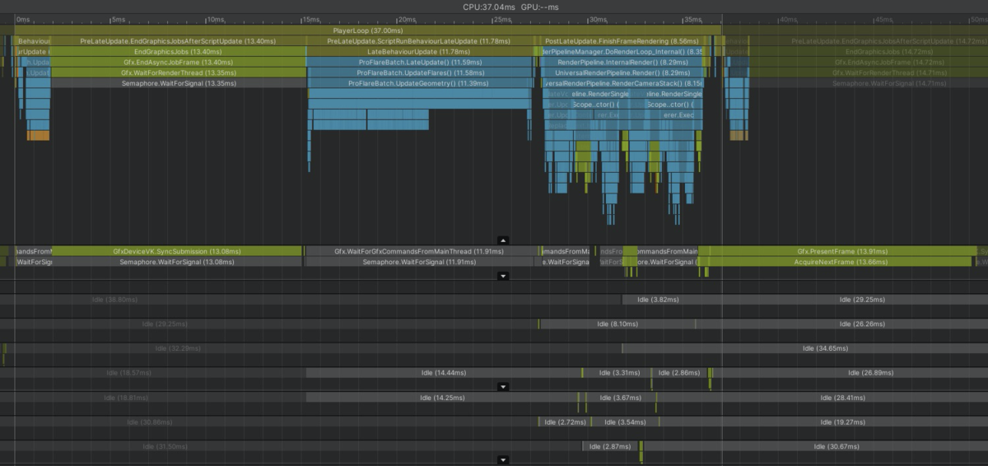
Task: Select the Idle (2.87ms) sample
Action: click(610, 446)
